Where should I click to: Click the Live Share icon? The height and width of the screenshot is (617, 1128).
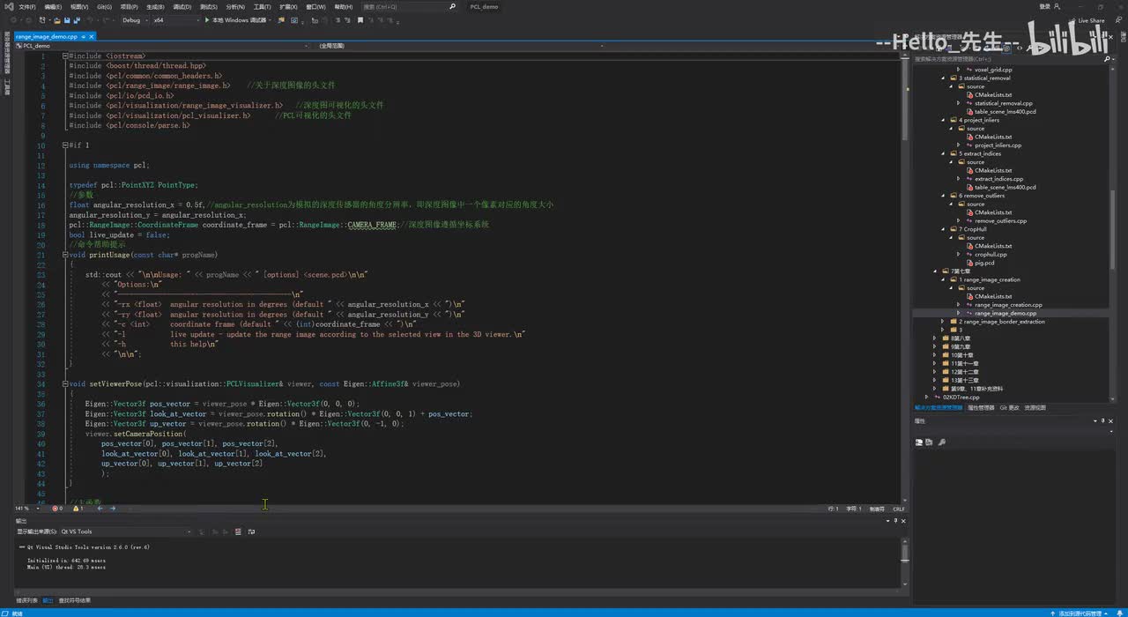click(1072, 19)
